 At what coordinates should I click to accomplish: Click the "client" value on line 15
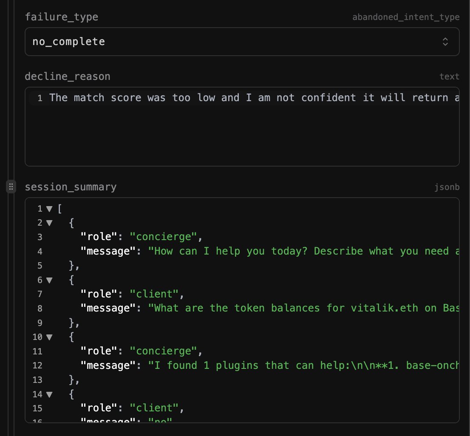click(154, 408)
